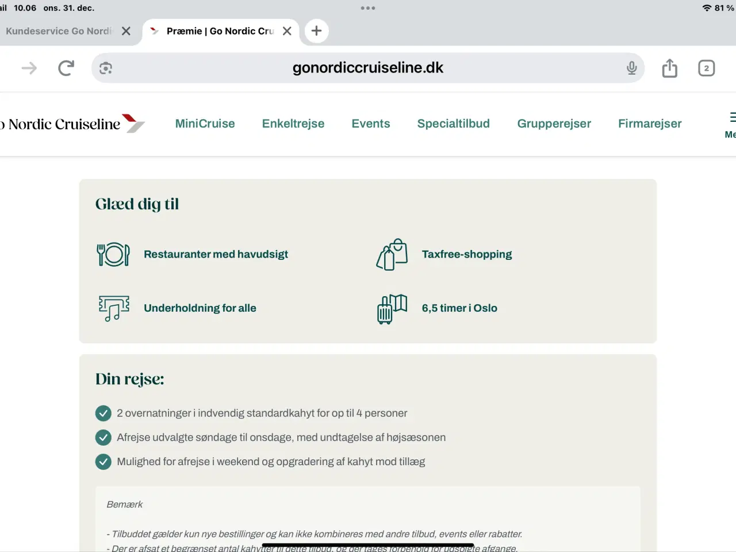Screen dimensions: 736x552
Task: Tap the screenshot lens icon in address bar
Action: click(105, 68)
